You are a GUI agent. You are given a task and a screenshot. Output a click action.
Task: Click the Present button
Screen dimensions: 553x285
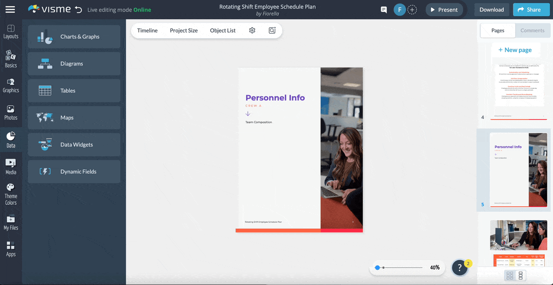[x=444, y=9]
